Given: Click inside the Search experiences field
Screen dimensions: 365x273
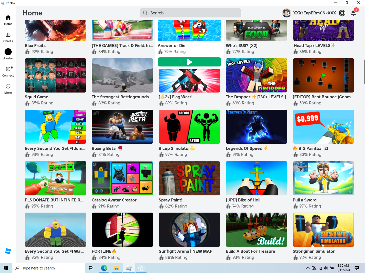Looking at the screenshot, I should point(191,13).
